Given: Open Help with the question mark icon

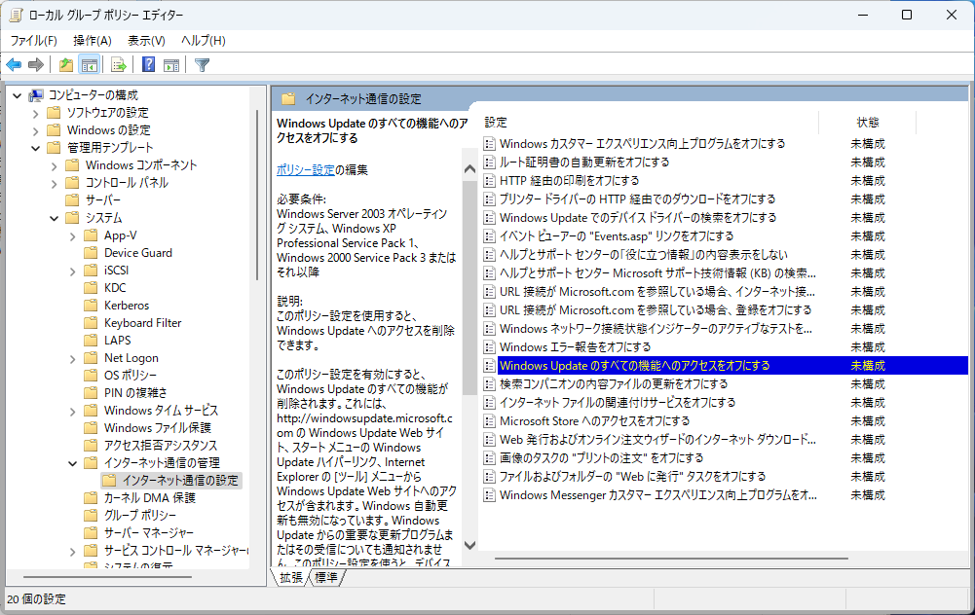Looking at the screenshot, I should coord(148,65).
